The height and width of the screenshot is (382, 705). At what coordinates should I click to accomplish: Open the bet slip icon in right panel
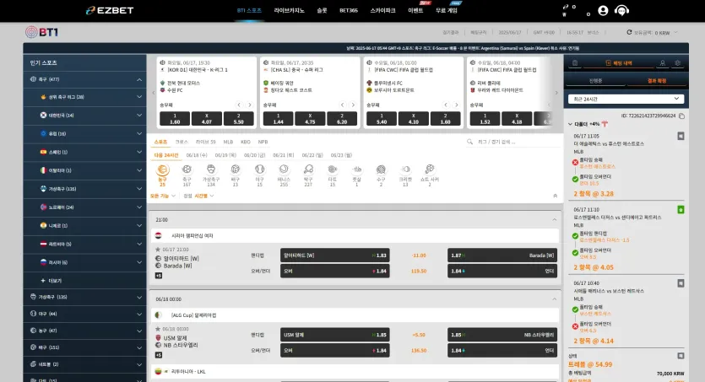pyautogui.click(x=575, y=63)
